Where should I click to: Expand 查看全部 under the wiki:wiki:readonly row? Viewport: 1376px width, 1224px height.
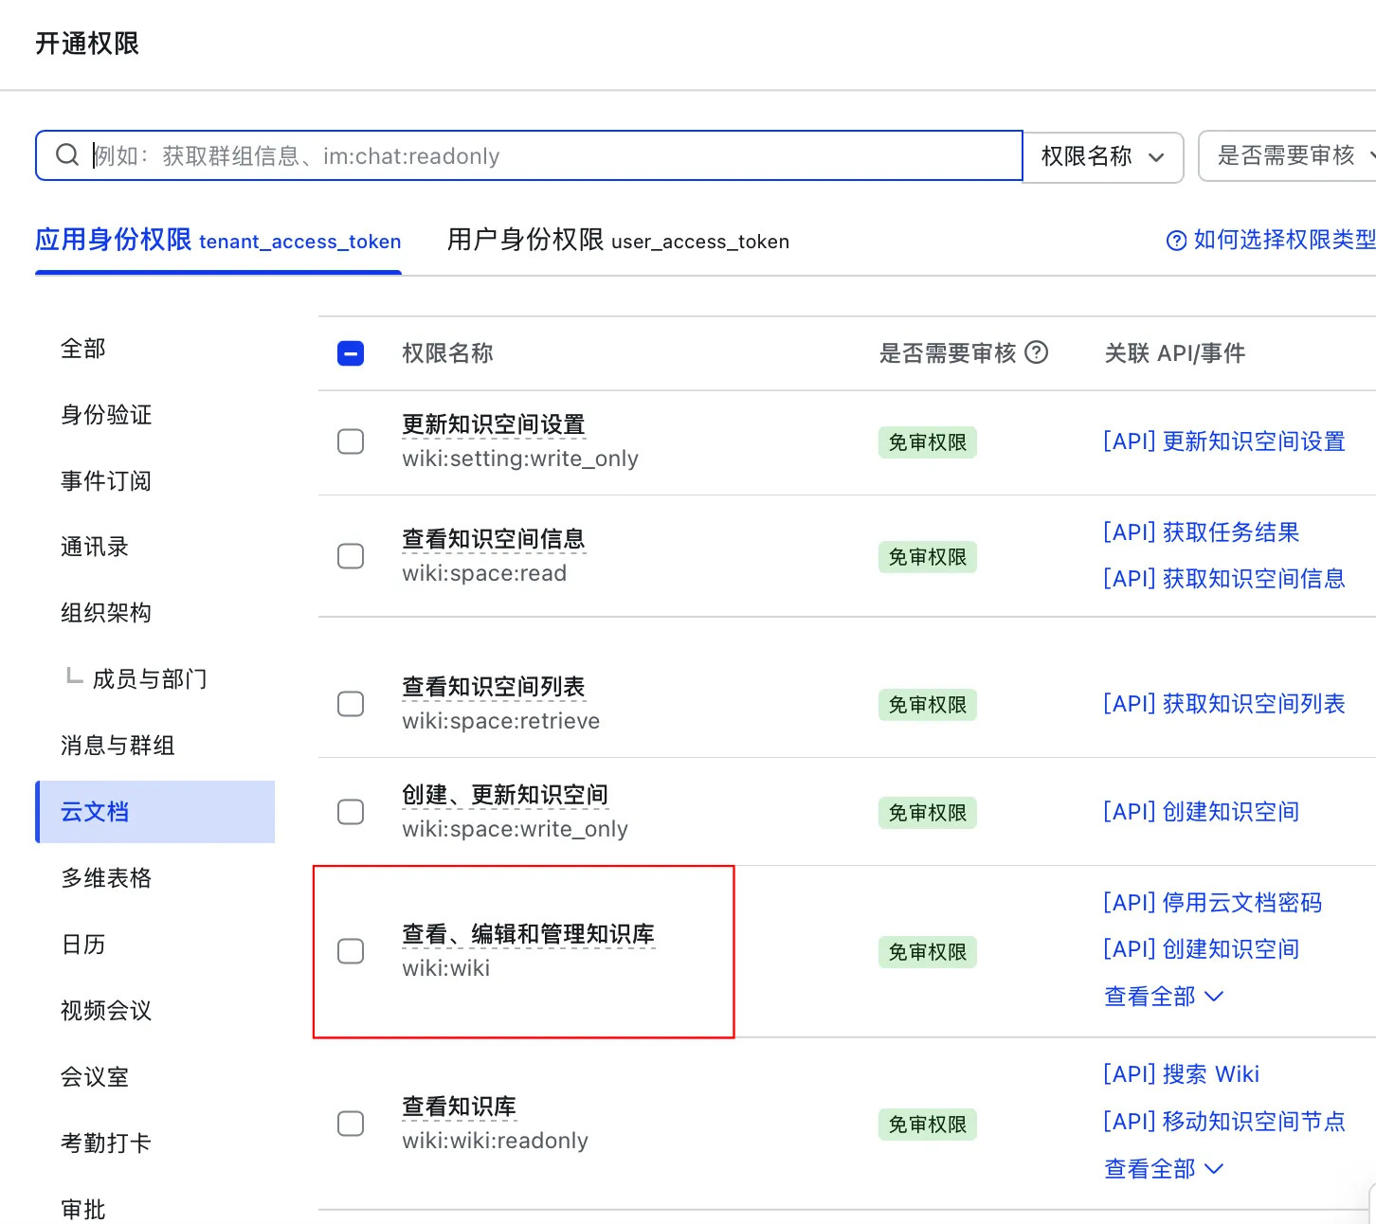[1163, 1169]
